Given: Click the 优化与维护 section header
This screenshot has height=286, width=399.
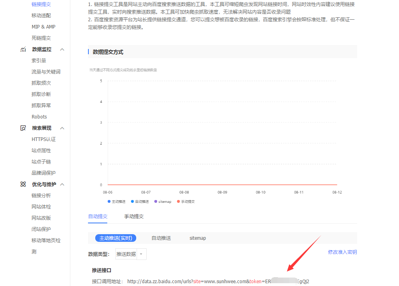Looking at the screenshot, I should tap(44, 184).
